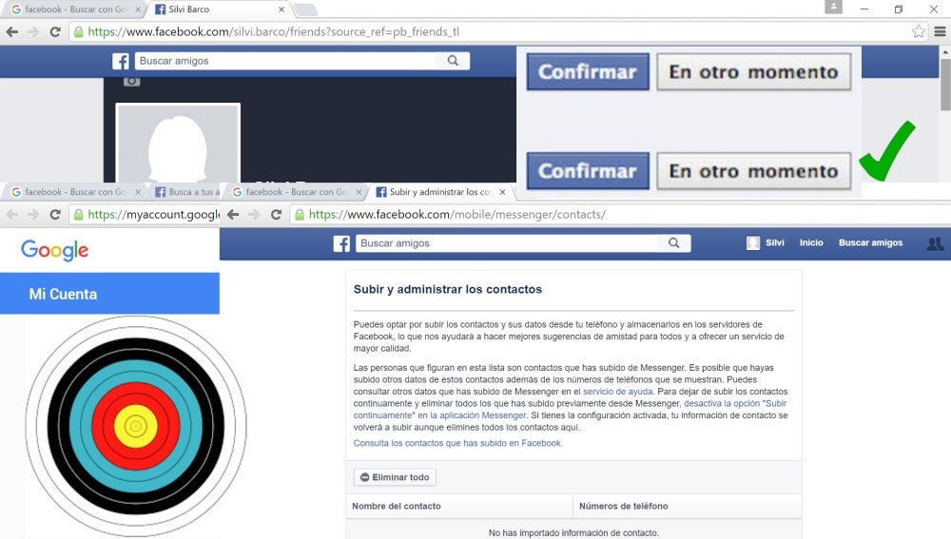Open 'Consulta los contactos que has subido' link
This screenshot has height=539, width=951.
pyautogui.click(x=458, y=443)
